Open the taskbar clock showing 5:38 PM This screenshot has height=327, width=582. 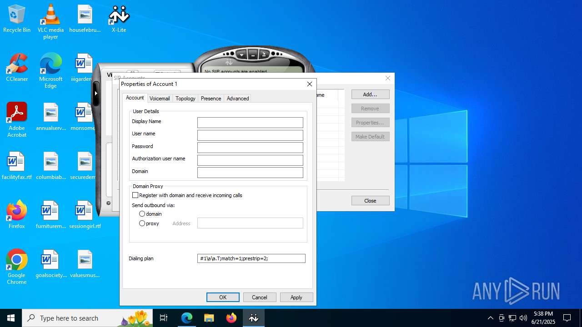tap(543, 318)
